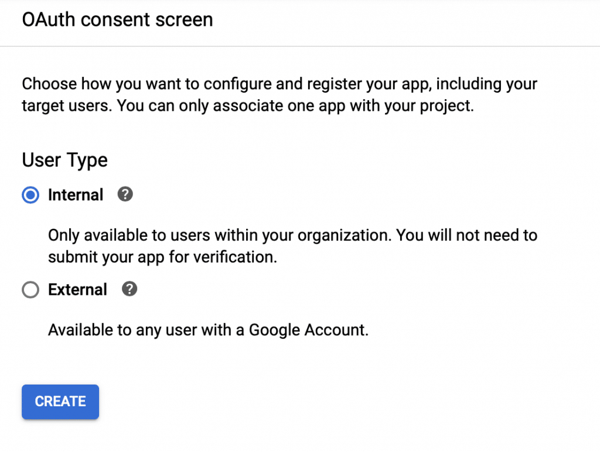Image resolution: width=600 pixels, height=452 pixels.
Task: Click the bold "External" label text
Action: coord(77,290)
